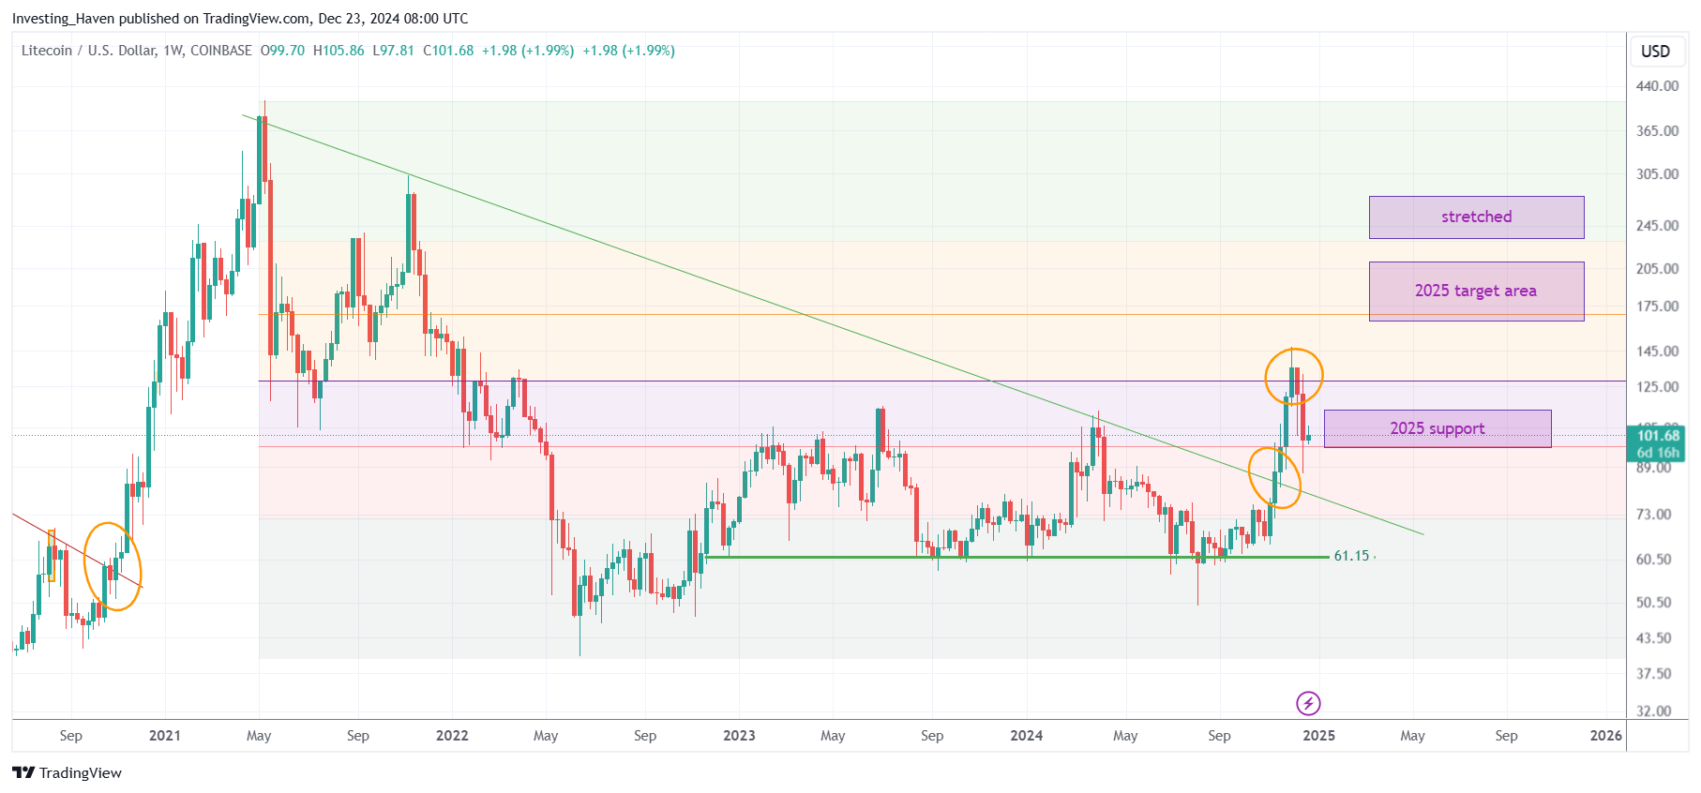Click the 73.00 price axis label
The image size is (1701, 793).
[1653, 515]
